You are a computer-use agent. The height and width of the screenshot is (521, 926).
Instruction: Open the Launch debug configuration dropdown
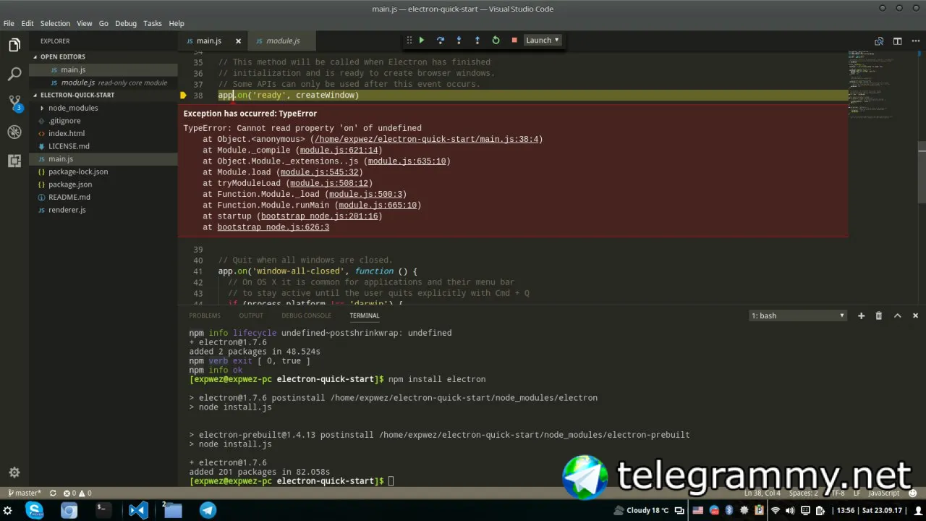543,41
